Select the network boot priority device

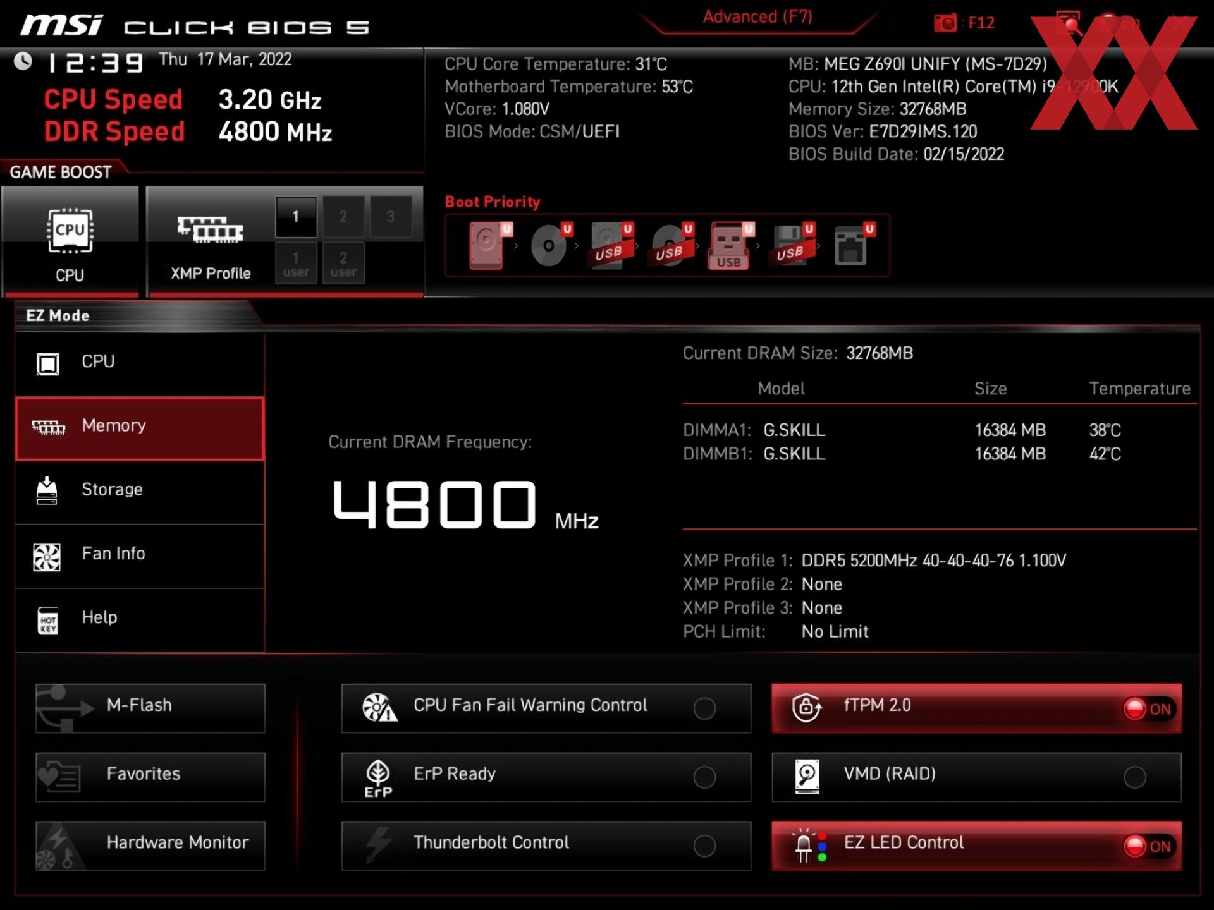(x=854, y=246)
